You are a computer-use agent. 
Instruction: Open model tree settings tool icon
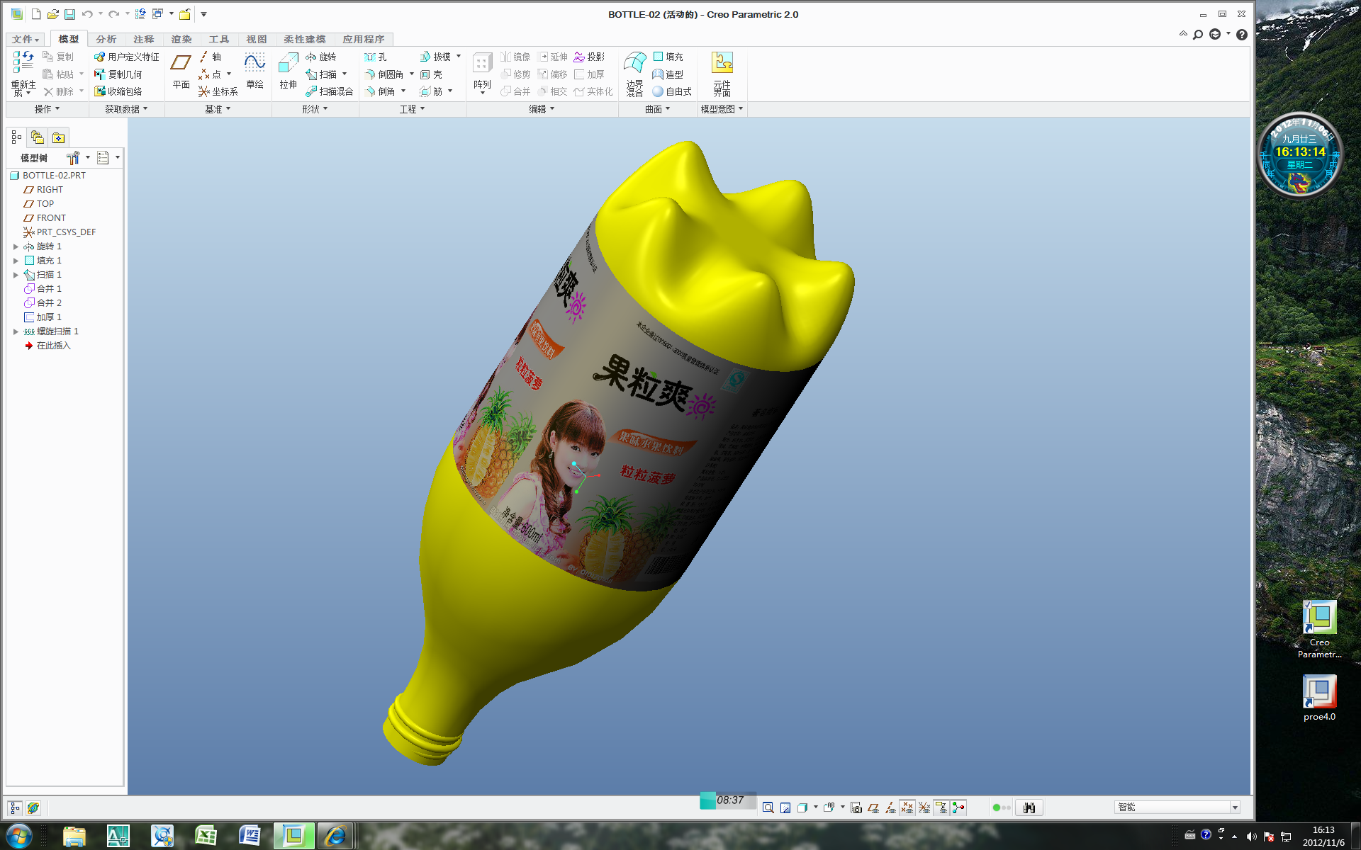click(73, 157)
